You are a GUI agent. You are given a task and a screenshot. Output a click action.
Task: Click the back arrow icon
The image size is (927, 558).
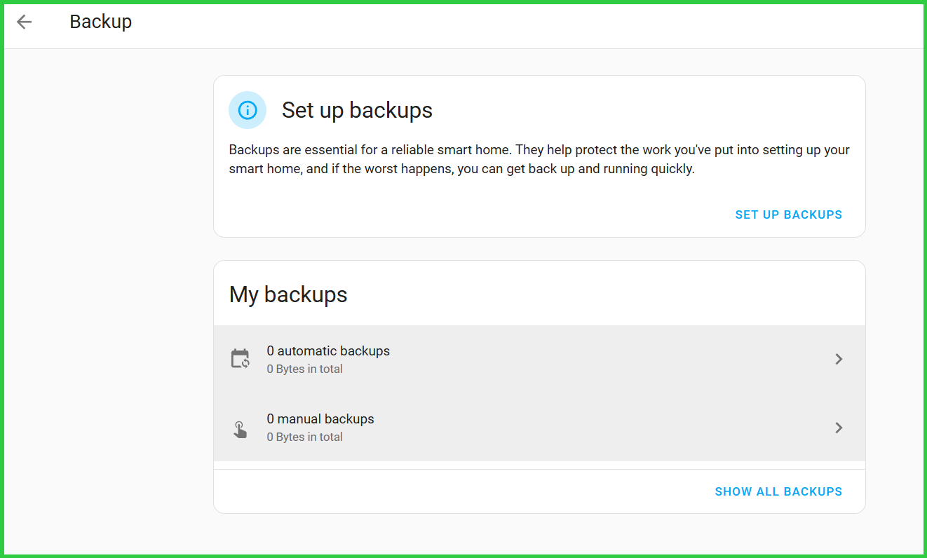point(25,22)
